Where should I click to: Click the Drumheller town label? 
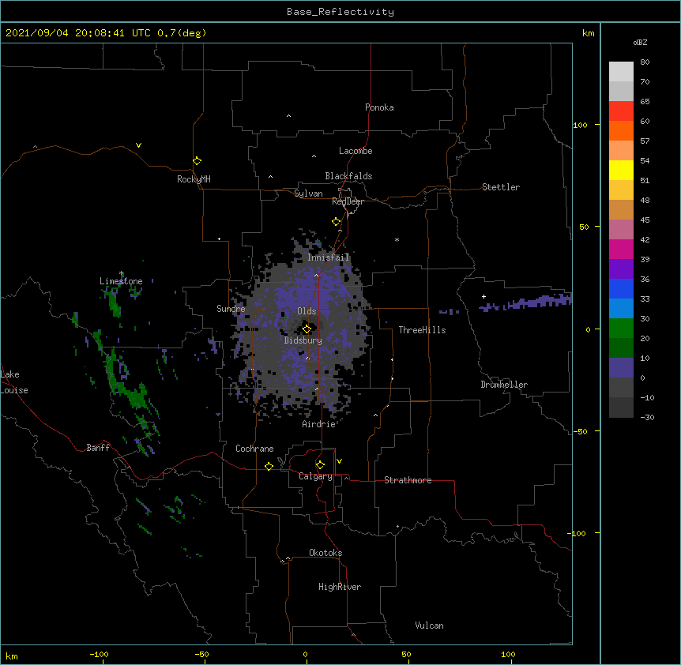[x=504, y=385]
